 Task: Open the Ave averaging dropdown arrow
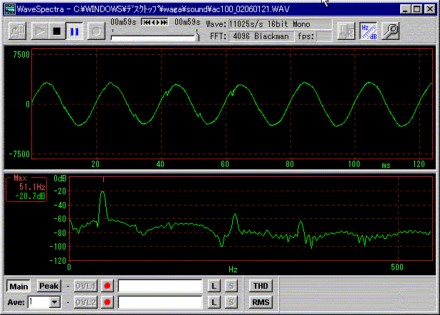point(54,302)
